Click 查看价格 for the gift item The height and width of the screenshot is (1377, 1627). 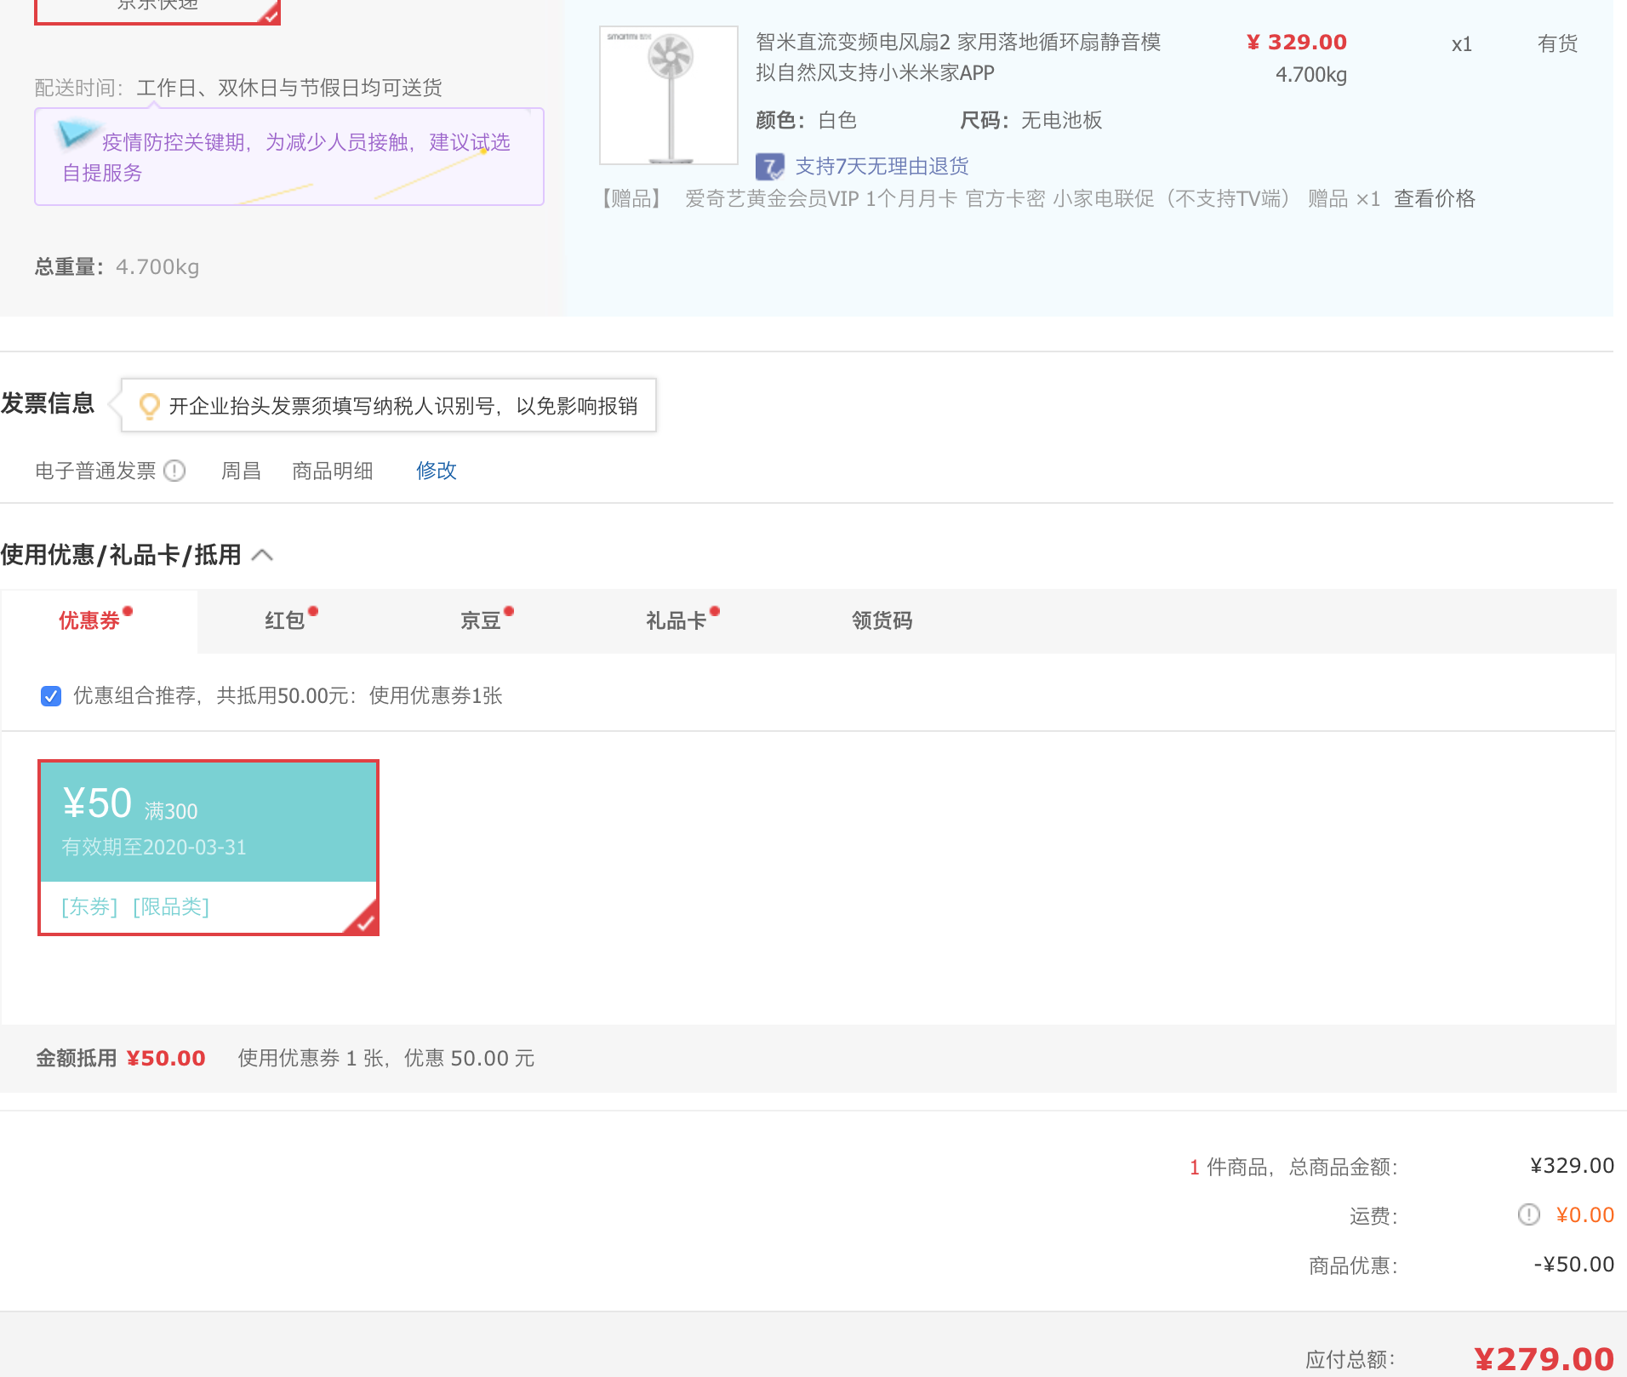pos(1435,199)
